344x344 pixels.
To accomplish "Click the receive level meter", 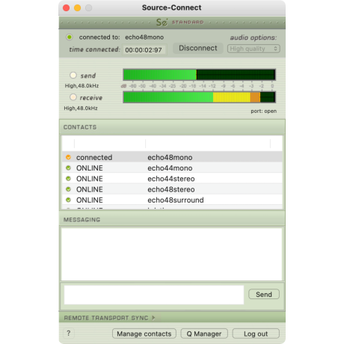I will [199, 97].
